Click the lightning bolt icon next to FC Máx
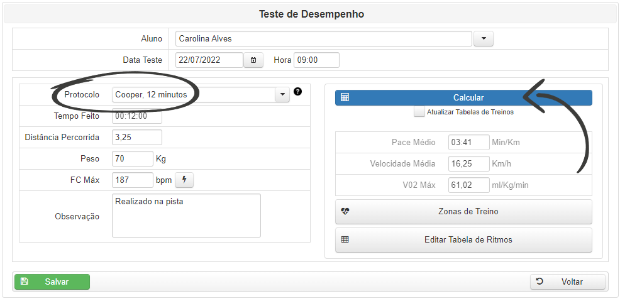Screen dimensions: 620x301 [184, 180]
